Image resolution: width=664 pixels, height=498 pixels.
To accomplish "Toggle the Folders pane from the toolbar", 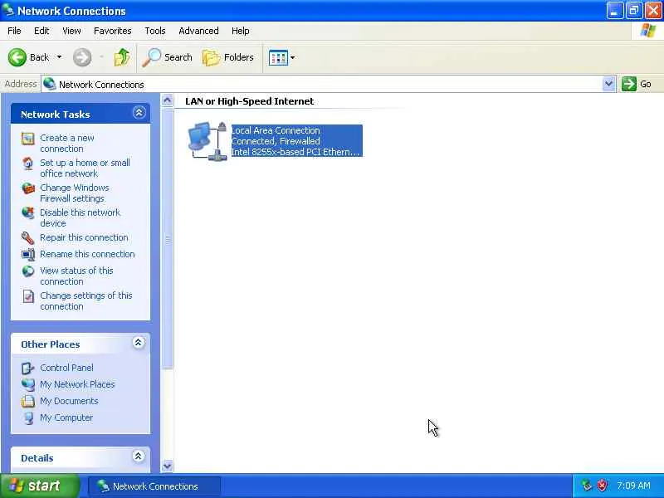I will pos(227,57).
